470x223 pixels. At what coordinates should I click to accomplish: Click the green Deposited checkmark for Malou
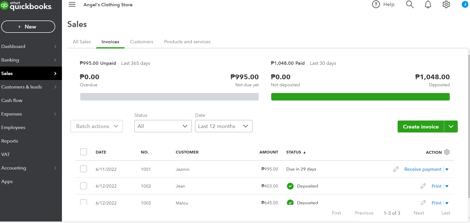coord(290,202)
